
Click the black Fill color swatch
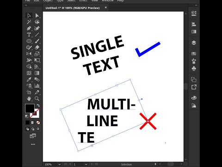pyautogui.click(x=30, y=109)
